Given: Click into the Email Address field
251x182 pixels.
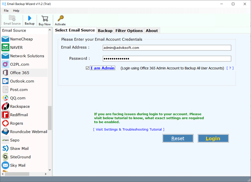Looking at the screenshot, I should coord(167,48).
